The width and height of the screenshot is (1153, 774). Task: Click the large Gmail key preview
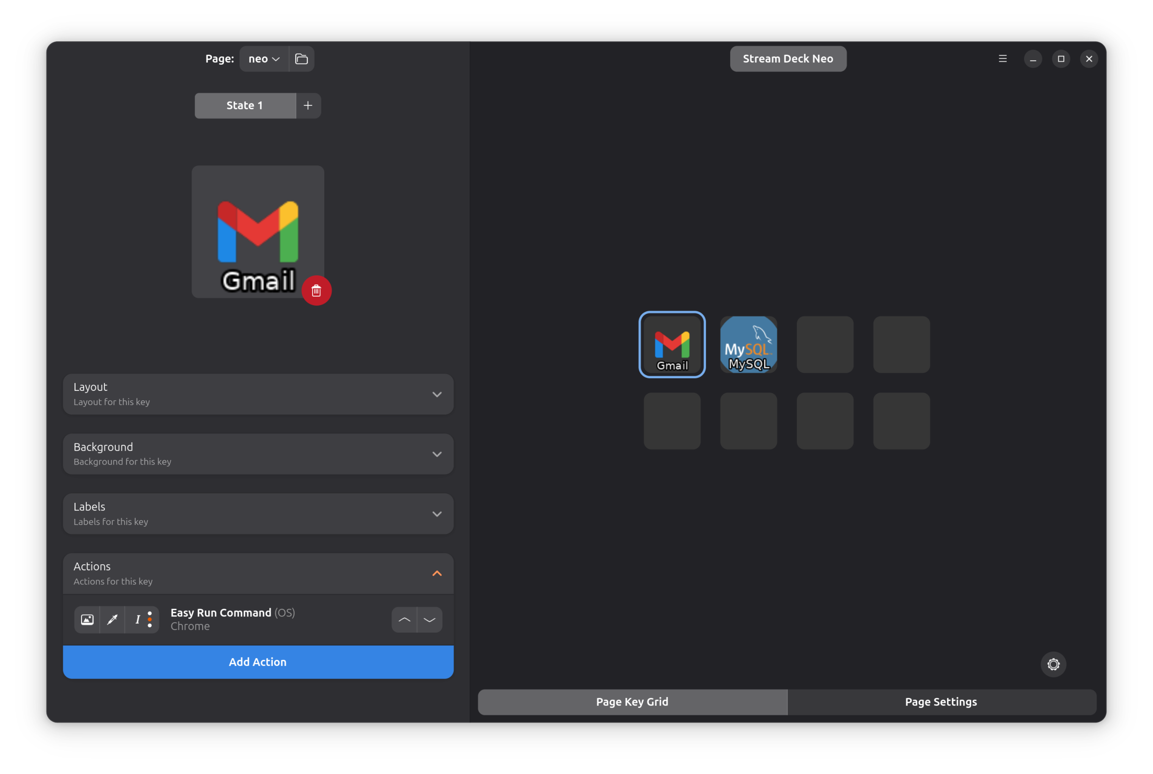click(258, 232)
